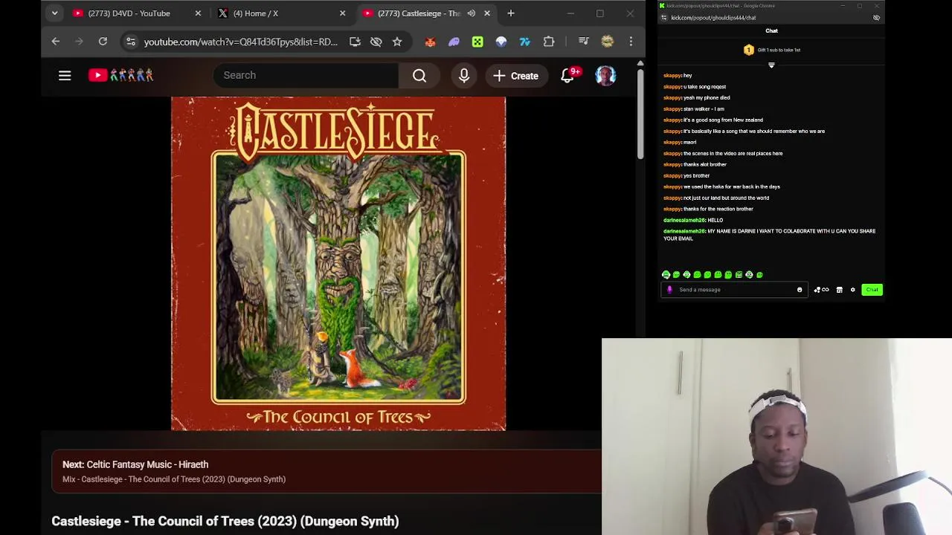Open the tab search dropdown arrow
The height and width of the screenshot is (535, 952).
click(x=54, y=13)
